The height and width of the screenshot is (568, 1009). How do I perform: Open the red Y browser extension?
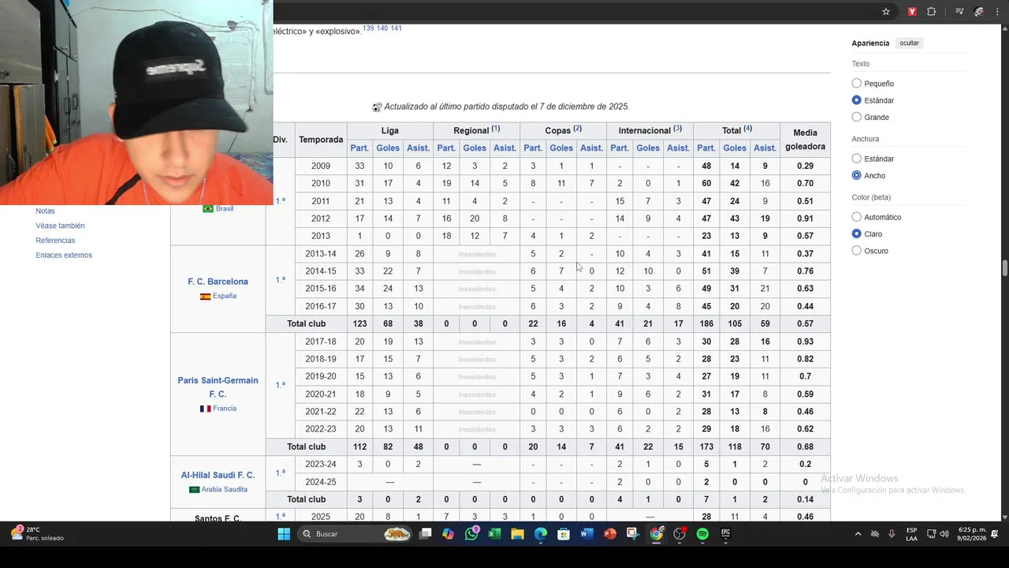[x=912, y=12]
